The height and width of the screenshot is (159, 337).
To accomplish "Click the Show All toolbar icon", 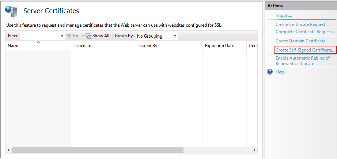I will coord(88,36).
